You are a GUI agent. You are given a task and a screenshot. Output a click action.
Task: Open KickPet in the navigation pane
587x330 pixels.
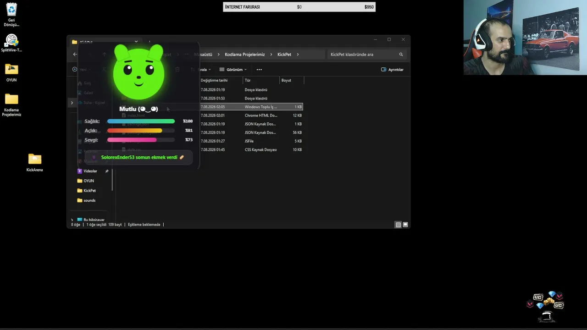coord(87,191)
